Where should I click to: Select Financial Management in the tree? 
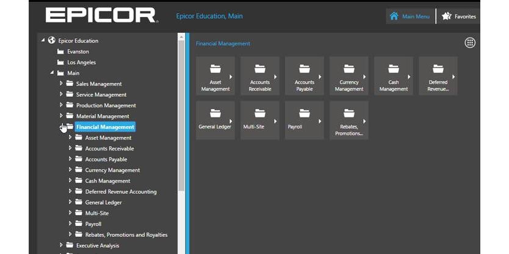click(105, 127)
